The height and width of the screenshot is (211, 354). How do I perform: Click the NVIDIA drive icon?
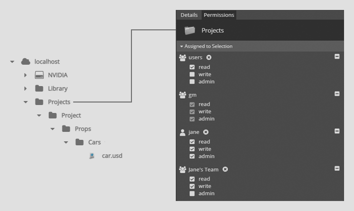pyautogui.click(x=39, y=75)
